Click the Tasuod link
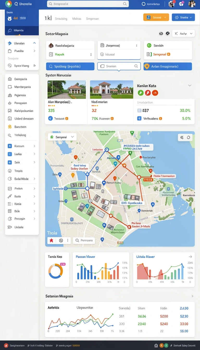Viewport: 200px width, 350px height. (x=59, y=118)
